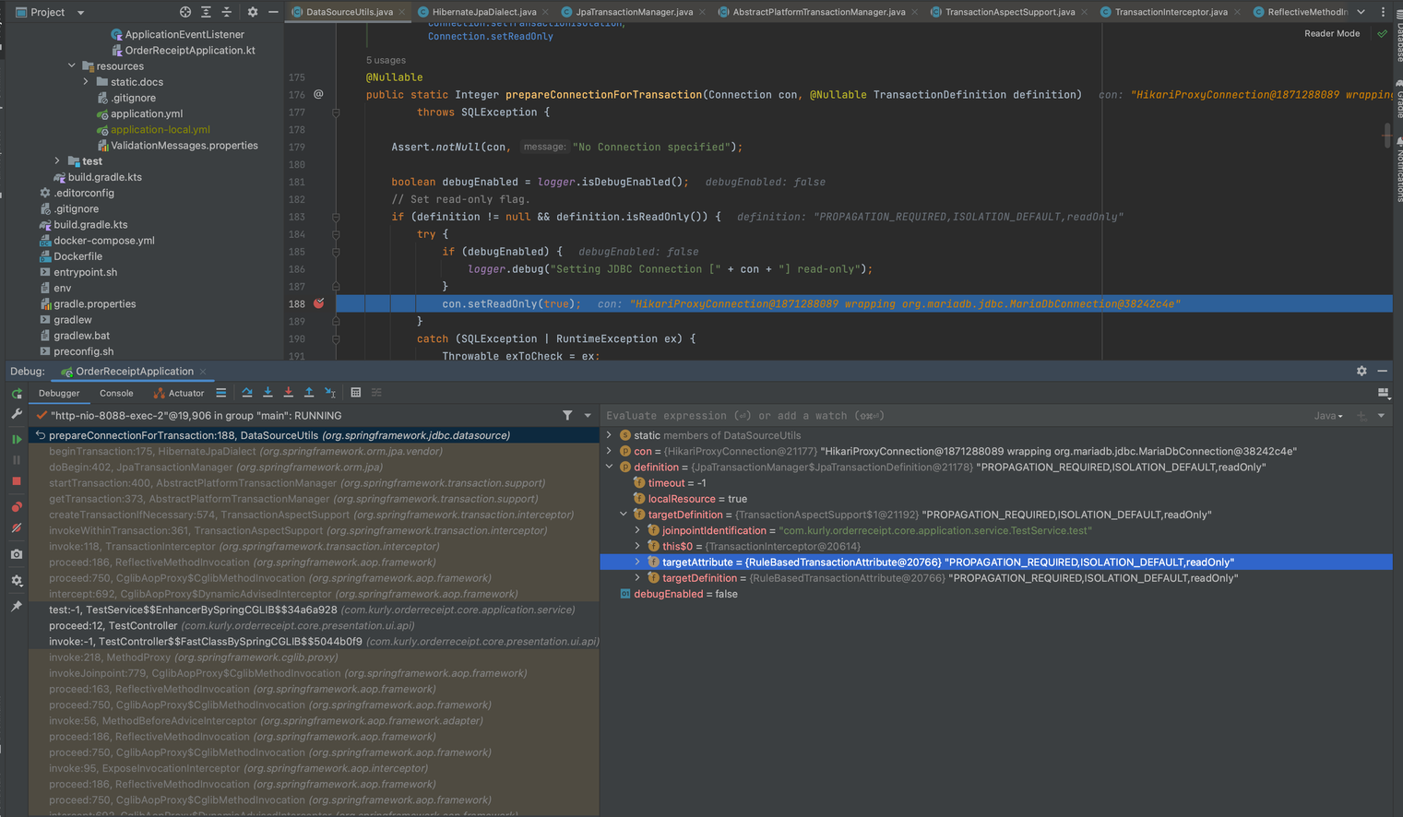Open editor tab options menu
Viewport: 1403px width, 817px height.
pos(1383,12)
